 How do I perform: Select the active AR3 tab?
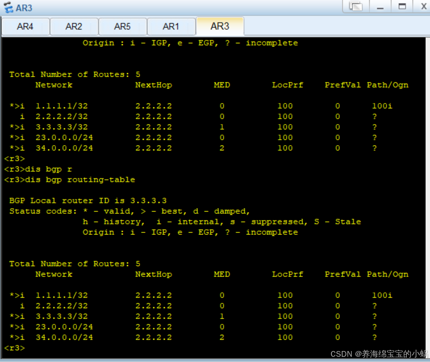click(x=220, y=26)
